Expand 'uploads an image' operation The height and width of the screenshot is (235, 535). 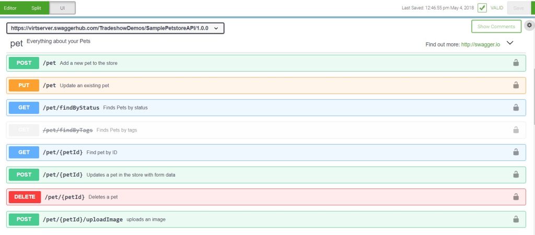[x=266, y=219]
